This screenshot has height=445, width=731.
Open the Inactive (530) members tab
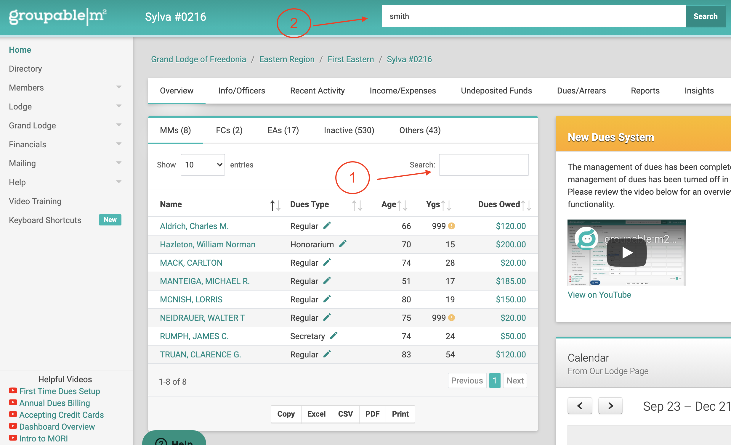pyautogui.click(x=349, y=130)
